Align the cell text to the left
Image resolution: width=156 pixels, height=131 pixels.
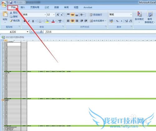(68, 21)
